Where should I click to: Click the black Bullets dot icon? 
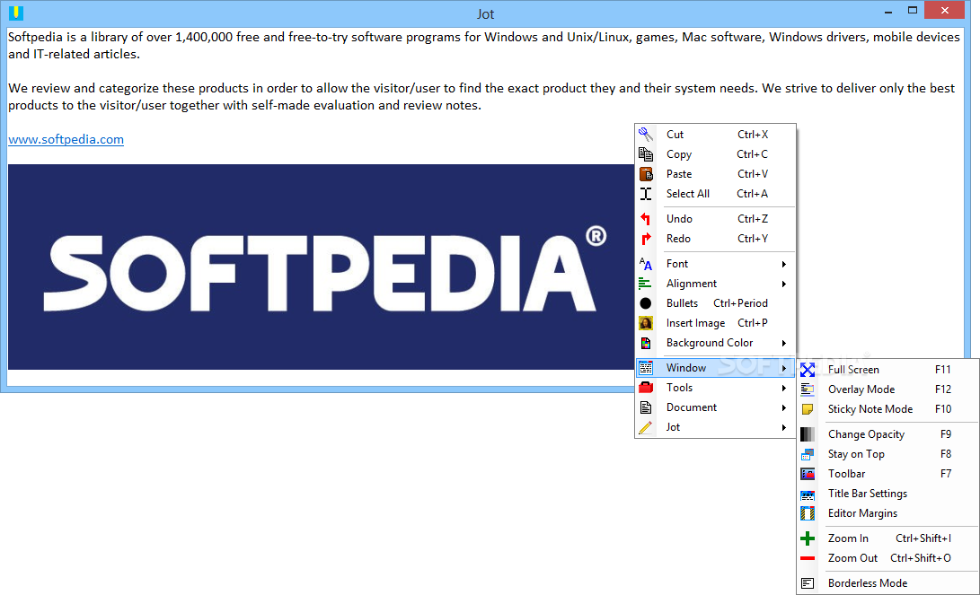click(x=646, y=303)
